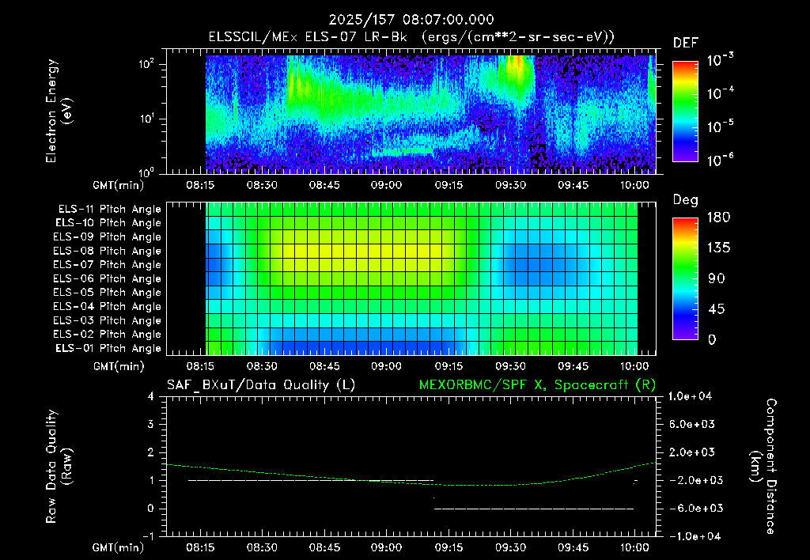Click the 2.0e+03 right-axis distance label
Viewport: 810px width, 560px height.
(692, 452)
